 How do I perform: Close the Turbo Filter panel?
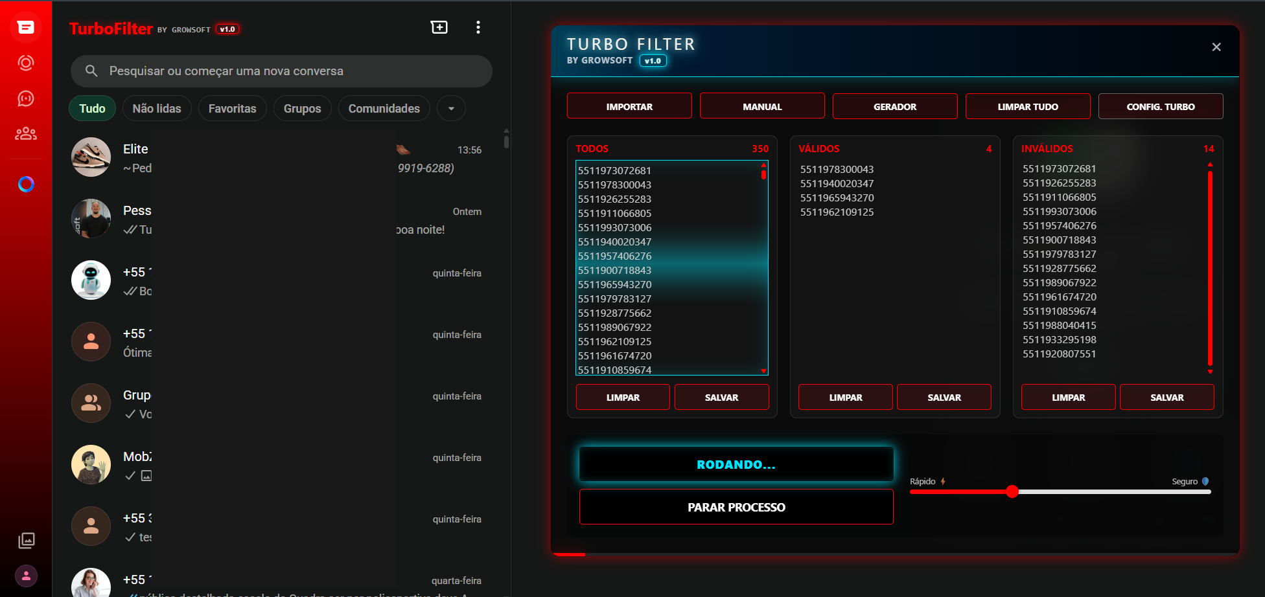pos(1216,47)
